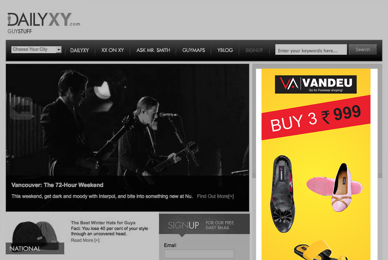Open the ASK MR. SMITH page
Screen dimensions: 388x260
[153, 50]
